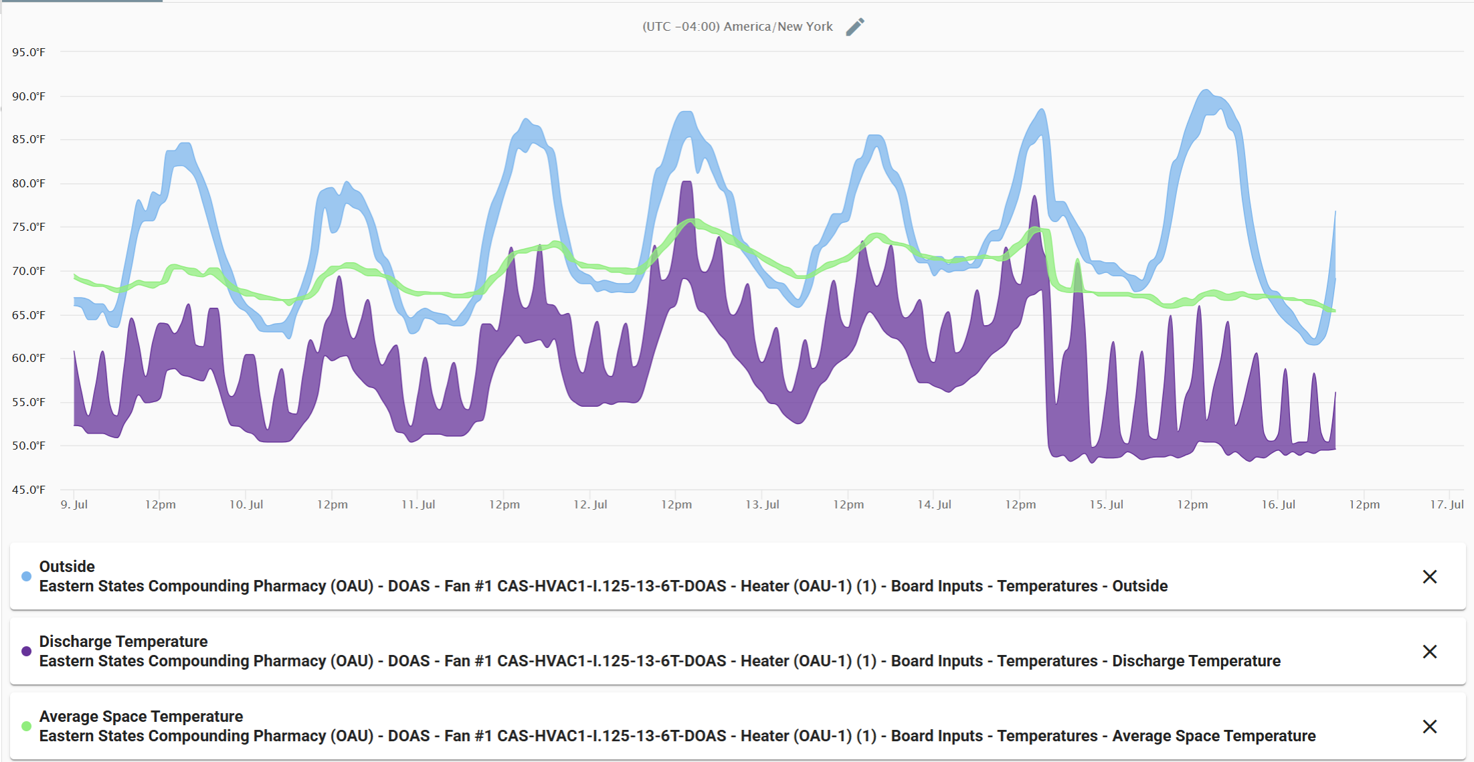Click the 70.0°F y-axis label
1474x762 pixels.
click(29, 271)
